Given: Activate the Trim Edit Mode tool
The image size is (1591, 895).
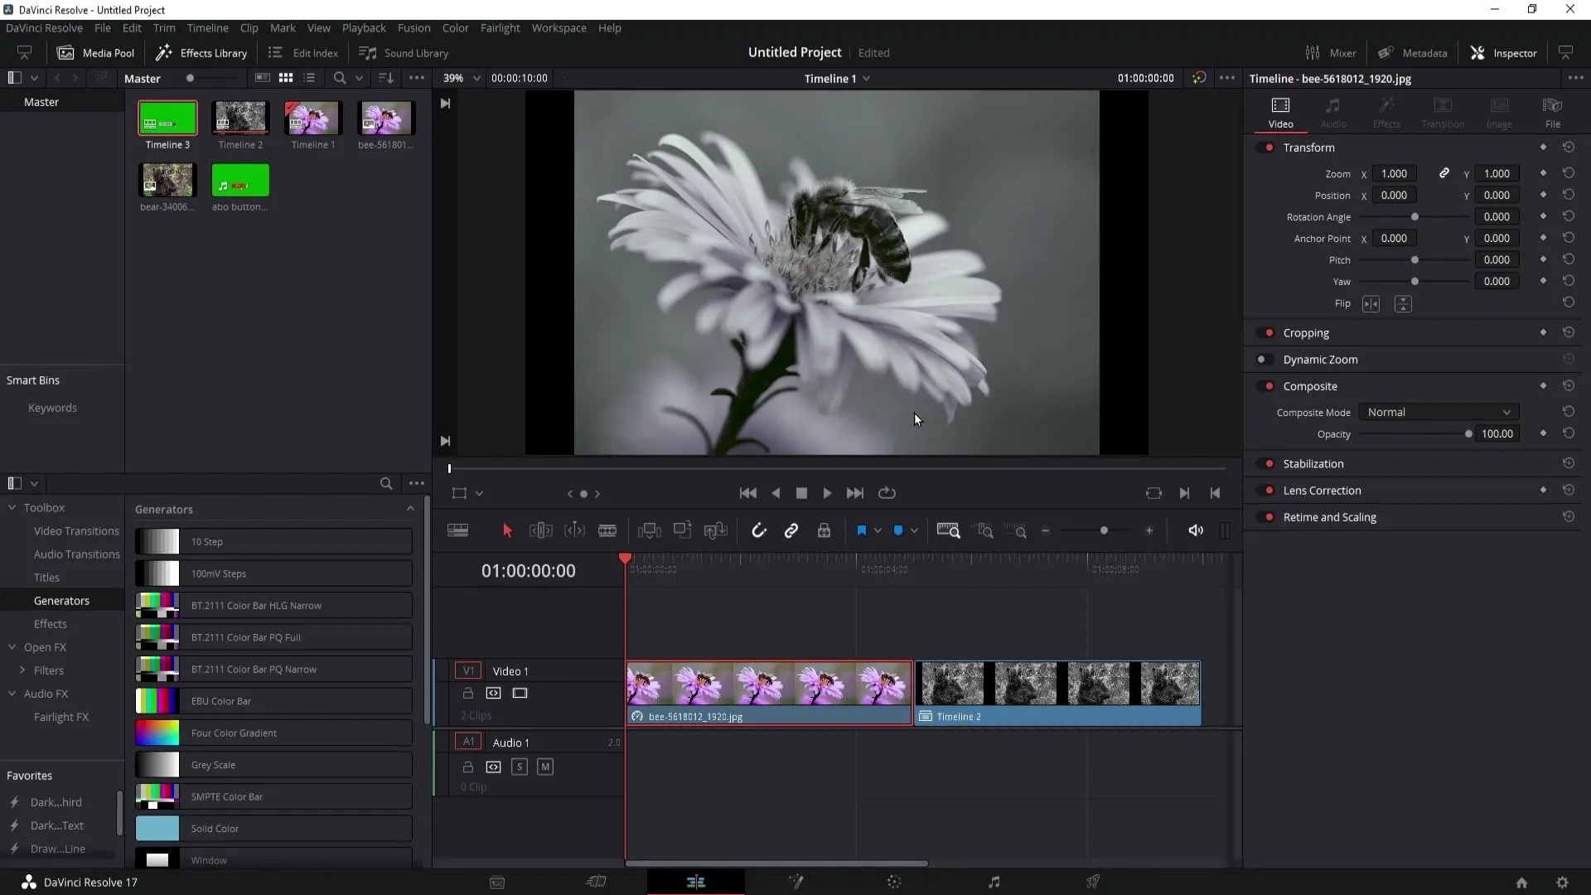Looking at the screenshot, I should 540,530.
